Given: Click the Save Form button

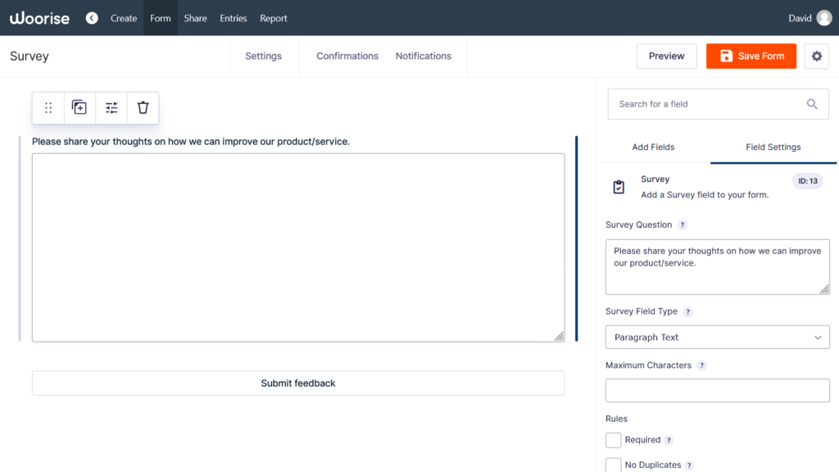Looking at the screenshot, I should click(751, 56).
